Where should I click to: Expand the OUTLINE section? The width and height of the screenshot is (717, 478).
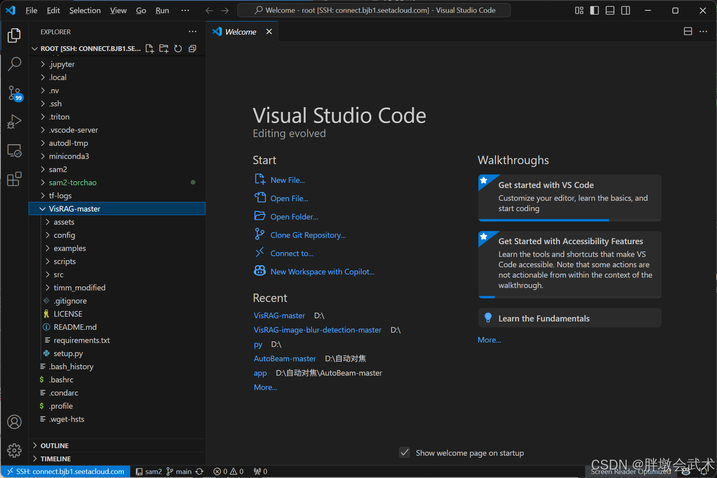click(x=117, y=445)
